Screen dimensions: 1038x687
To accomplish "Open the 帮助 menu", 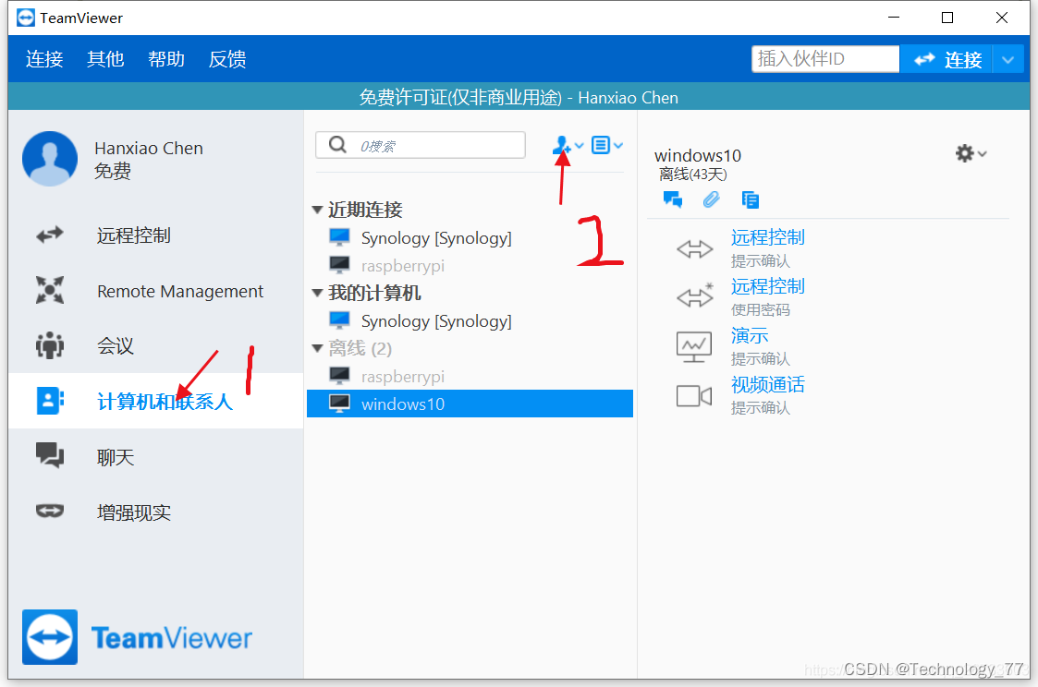I will 166,59.
